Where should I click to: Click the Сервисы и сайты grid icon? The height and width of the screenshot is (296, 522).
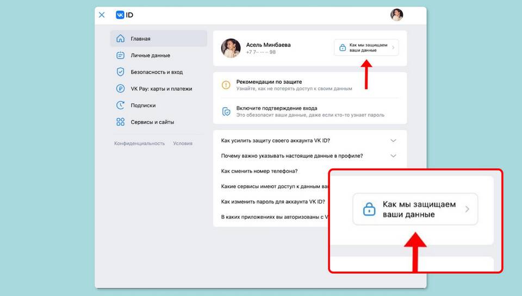pos(120,122)
